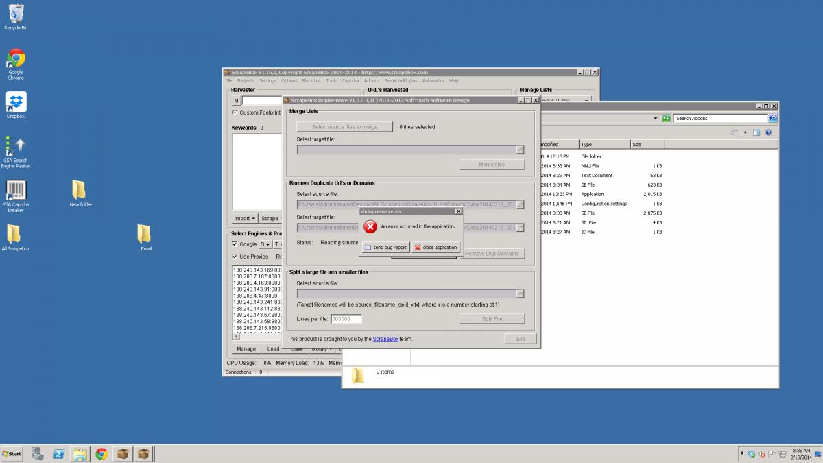Open the Automator menu

[433, 81]
